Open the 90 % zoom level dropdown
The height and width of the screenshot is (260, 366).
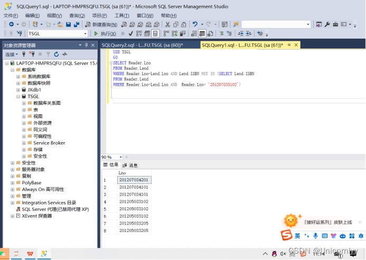coord(120,157)
